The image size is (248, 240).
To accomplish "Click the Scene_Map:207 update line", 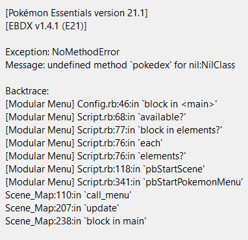I will pos(62,208).
